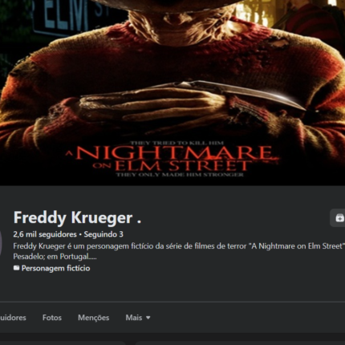Click the category icon beside Personagem fictício
The width and height of the screenshot is (345, 345).
pos(16,268)
